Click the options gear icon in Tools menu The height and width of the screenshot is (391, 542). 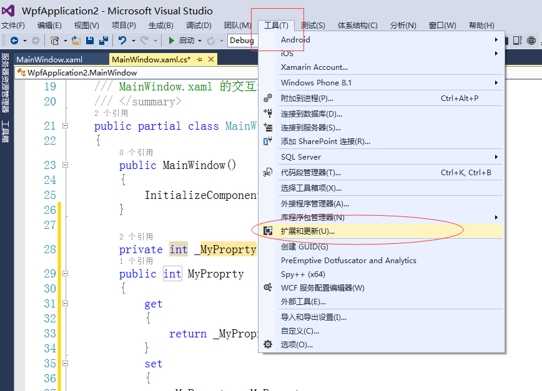(268, 344)
